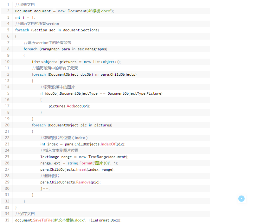Click "List<object> pictures" declaration on line 10
Screen dimensions: 270x224
coord(54,62)
